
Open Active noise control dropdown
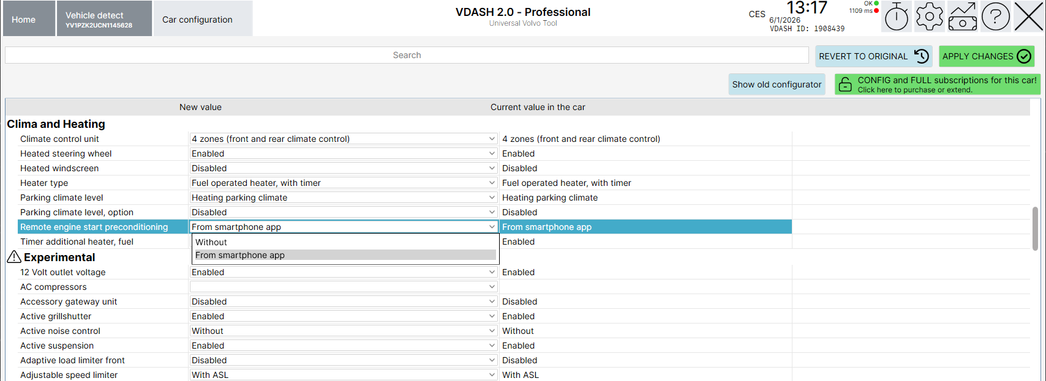click(343, 331)
